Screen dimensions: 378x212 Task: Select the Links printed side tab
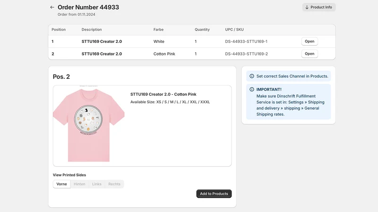pos(97,184)
